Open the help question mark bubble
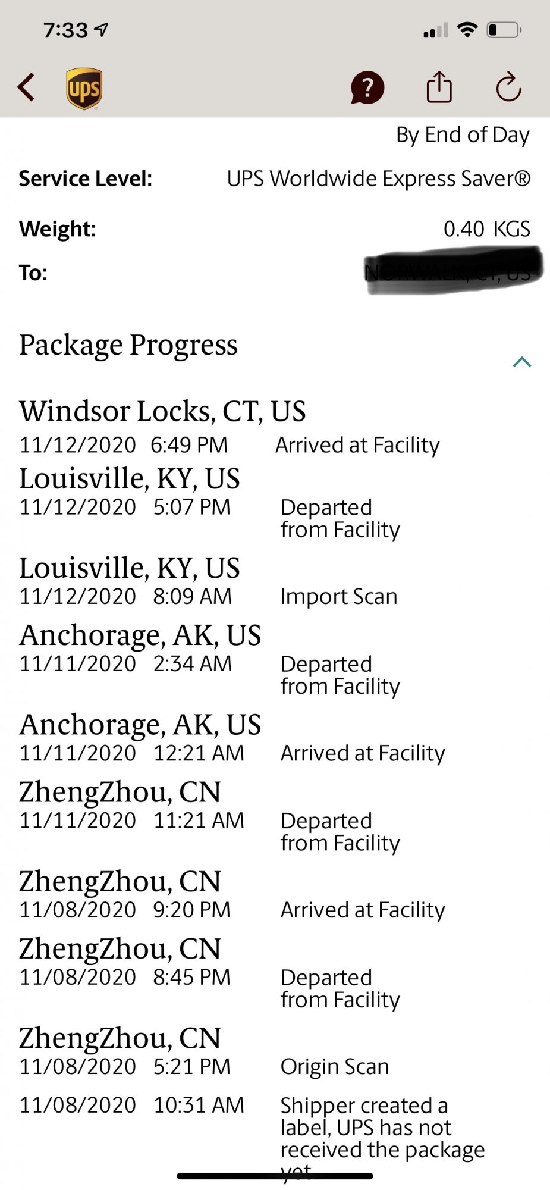The width and height of the screenshot is (550, 1190). (367, 88)
